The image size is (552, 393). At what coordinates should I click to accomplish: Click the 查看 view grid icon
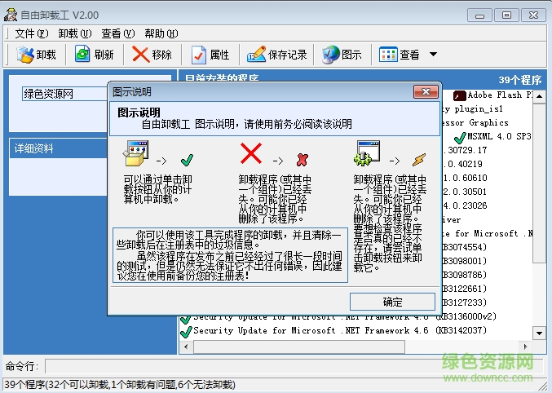388,55
